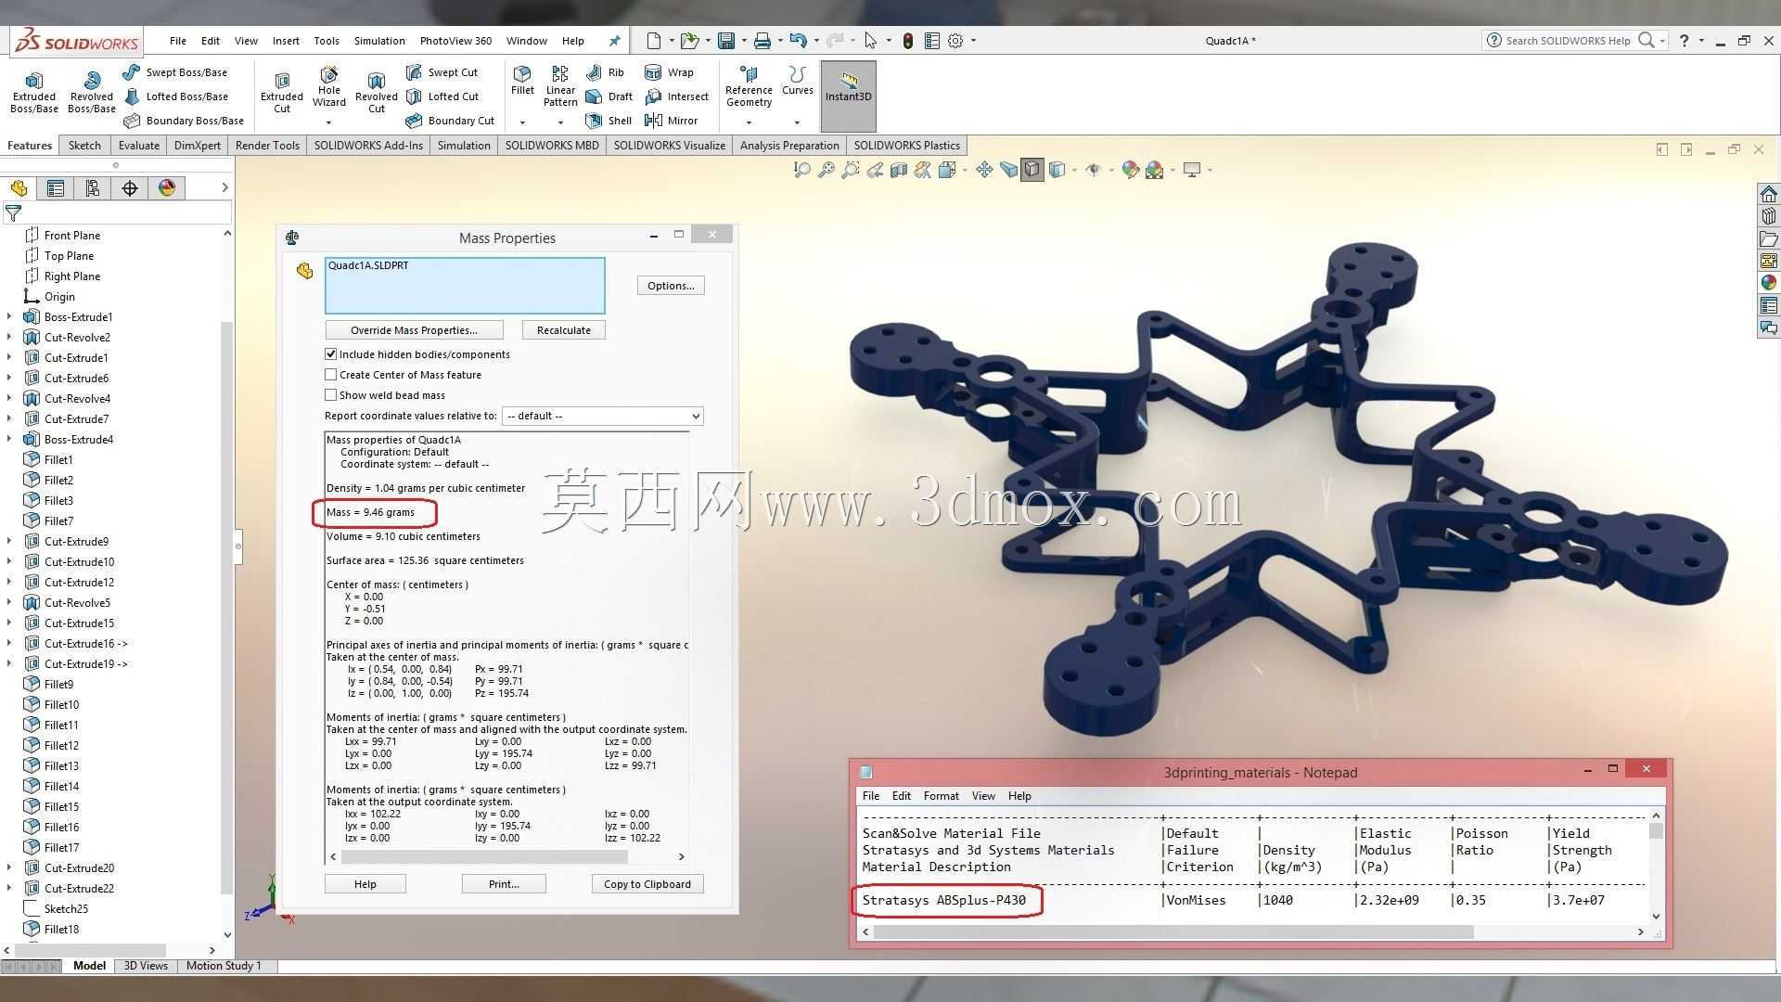This screenshot has width=1781, height=1002.
Task: Select the Intersect tool
Action: [677, 96]
